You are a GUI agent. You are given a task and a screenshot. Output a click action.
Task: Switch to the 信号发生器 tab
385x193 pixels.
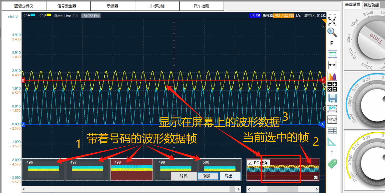[x=68, y=6]
